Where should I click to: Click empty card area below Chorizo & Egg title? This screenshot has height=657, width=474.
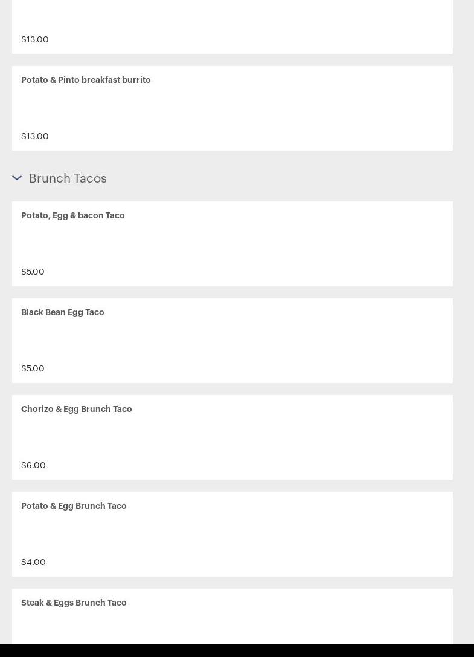point(232,437)
